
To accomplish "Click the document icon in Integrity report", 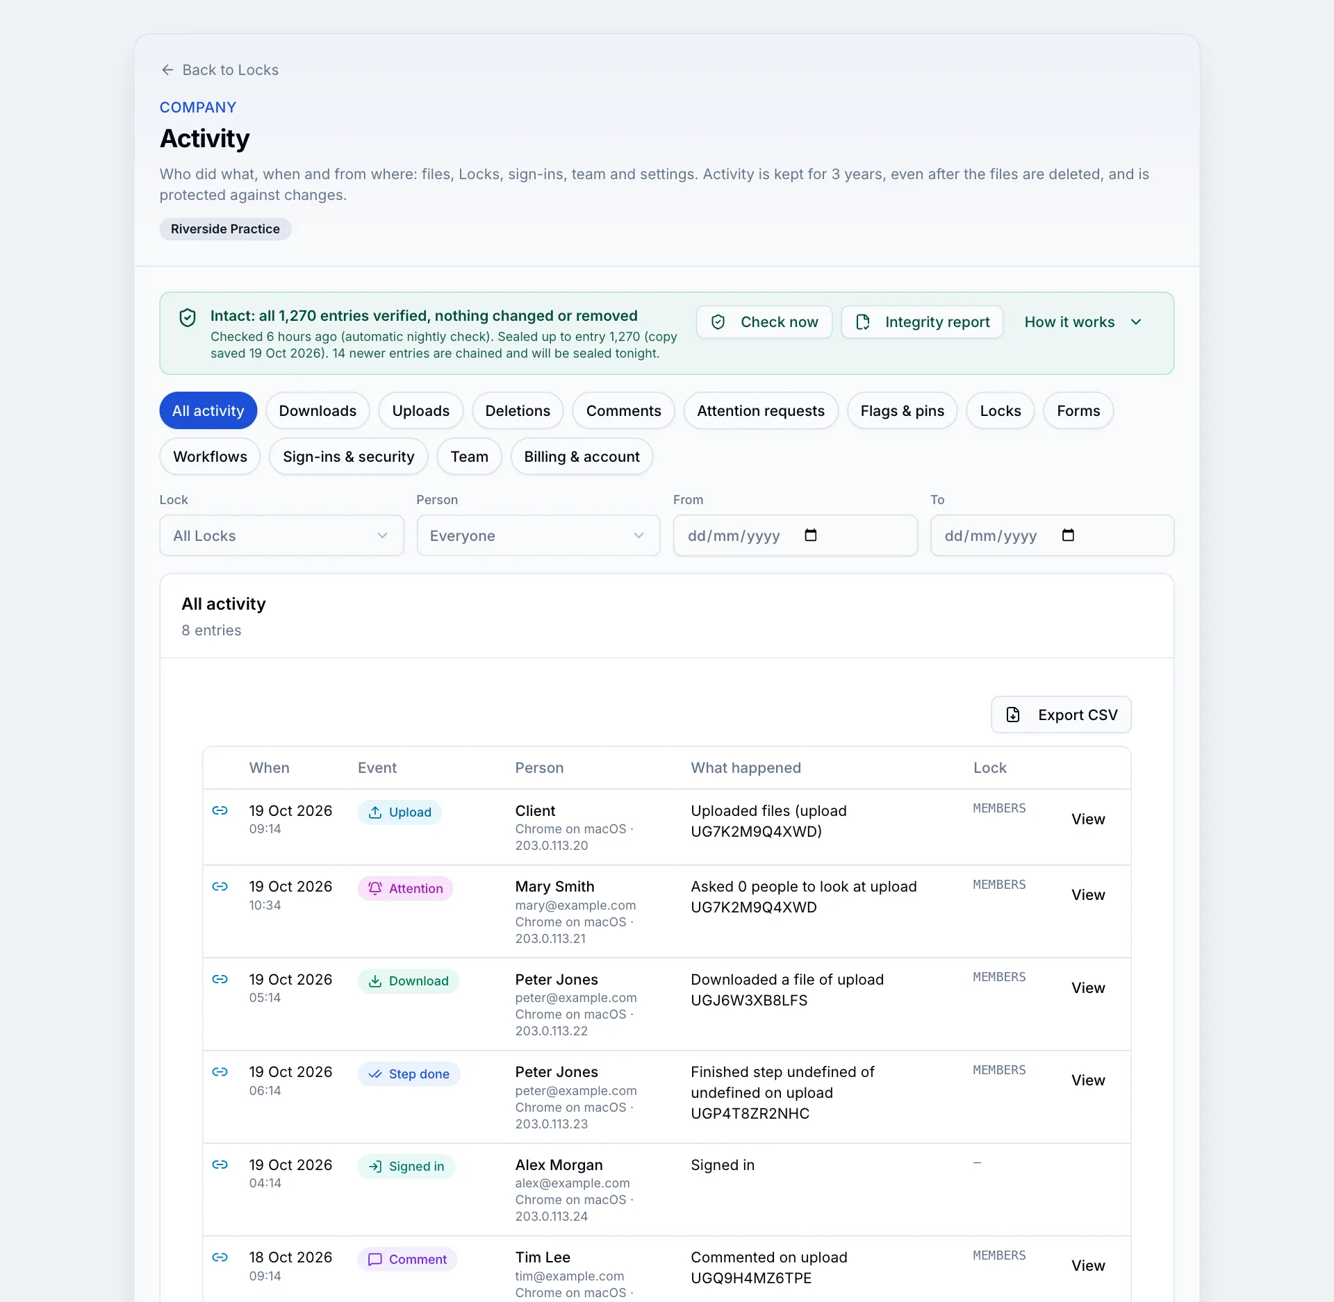I will coord(863,322).
